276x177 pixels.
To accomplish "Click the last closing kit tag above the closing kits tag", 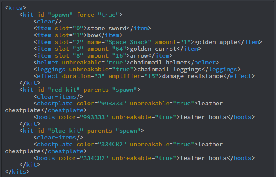I will pyautogui.click(x=30, y=165).
